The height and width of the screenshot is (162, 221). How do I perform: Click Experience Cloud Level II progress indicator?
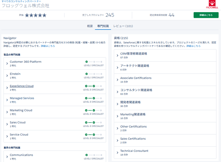point(94,86)
